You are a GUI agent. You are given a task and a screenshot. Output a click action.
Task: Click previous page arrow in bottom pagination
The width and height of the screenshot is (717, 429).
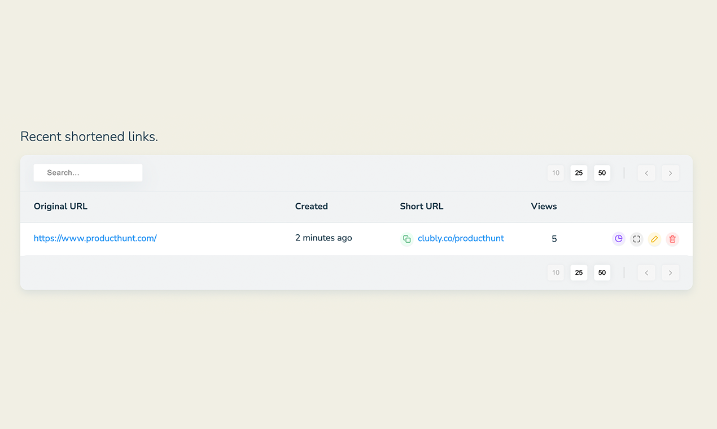pos(646,273)
